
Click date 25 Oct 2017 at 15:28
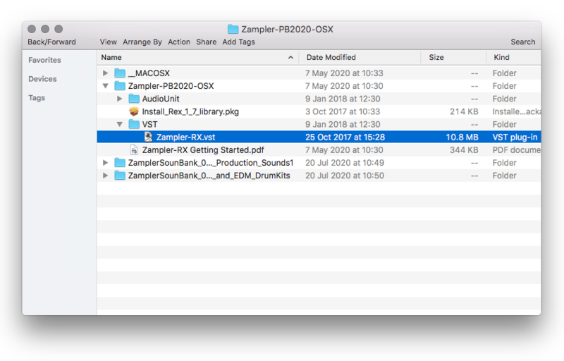point(345,137)
